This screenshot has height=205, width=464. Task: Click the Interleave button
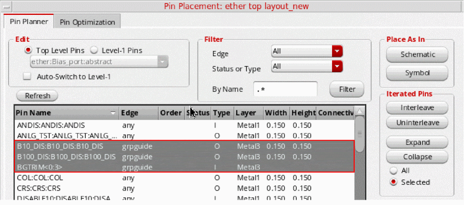click(x=417, y=107)
